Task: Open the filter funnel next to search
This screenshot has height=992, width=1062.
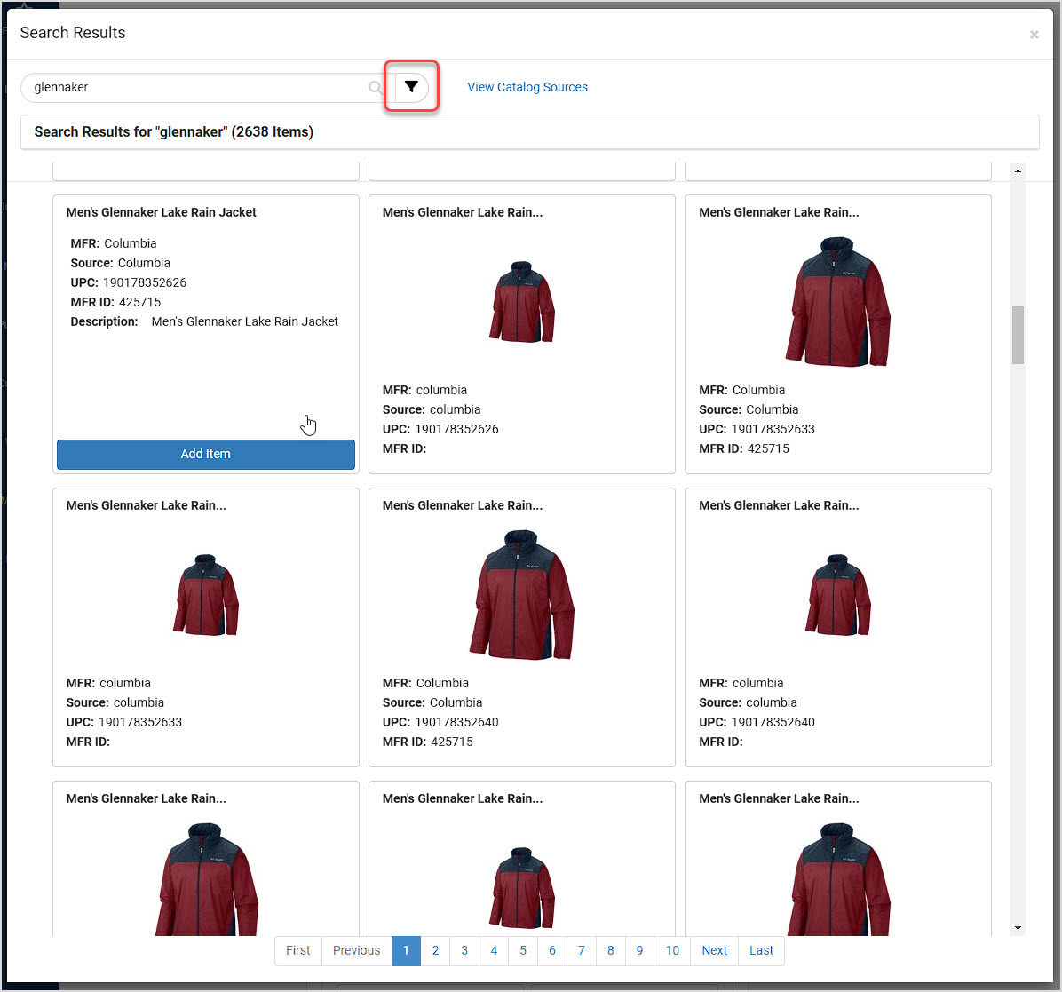Action: point(412,87)
